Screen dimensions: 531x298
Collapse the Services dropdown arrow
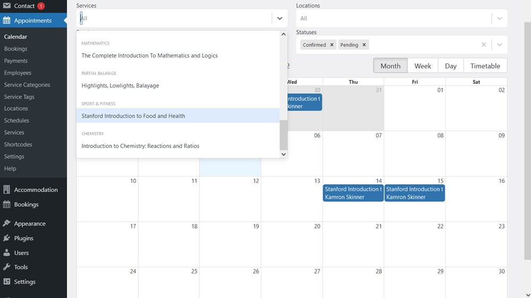280,18
